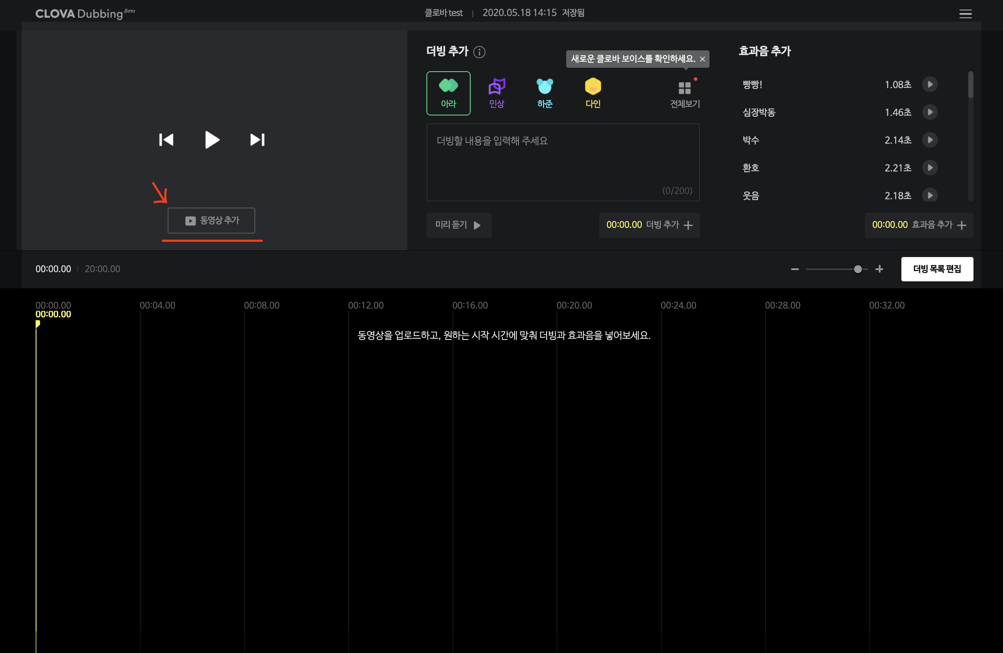Open 전체보기 to view all voices

coord(684,94)
